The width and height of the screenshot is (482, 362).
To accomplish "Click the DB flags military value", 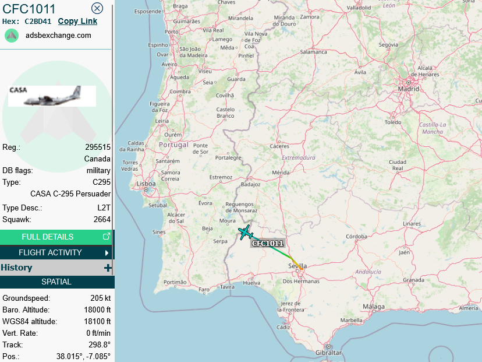I will (x=98, y=171).
